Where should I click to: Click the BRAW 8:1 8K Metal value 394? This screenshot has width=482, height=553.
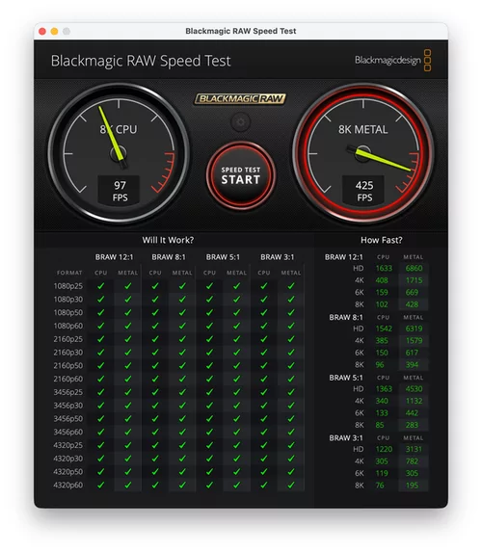coord(412,365)
